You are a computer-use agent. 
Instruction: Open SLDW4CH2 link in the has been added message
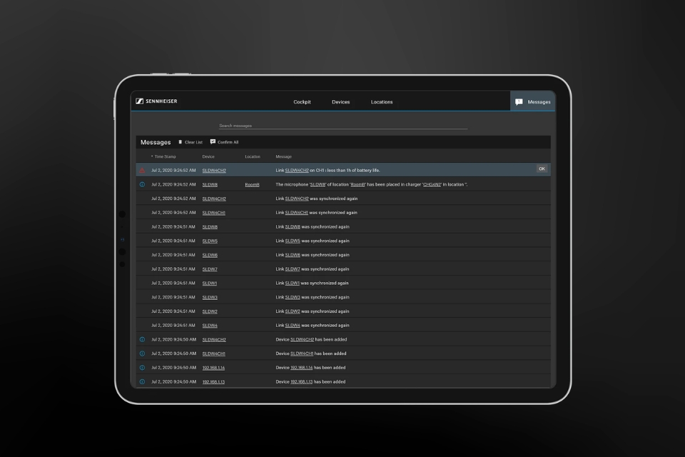pos(303,339)
